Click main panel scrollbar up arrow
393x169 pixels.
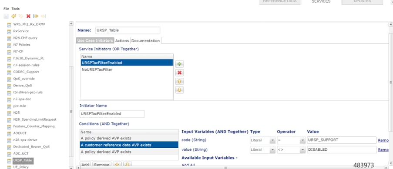pos(390,24)
